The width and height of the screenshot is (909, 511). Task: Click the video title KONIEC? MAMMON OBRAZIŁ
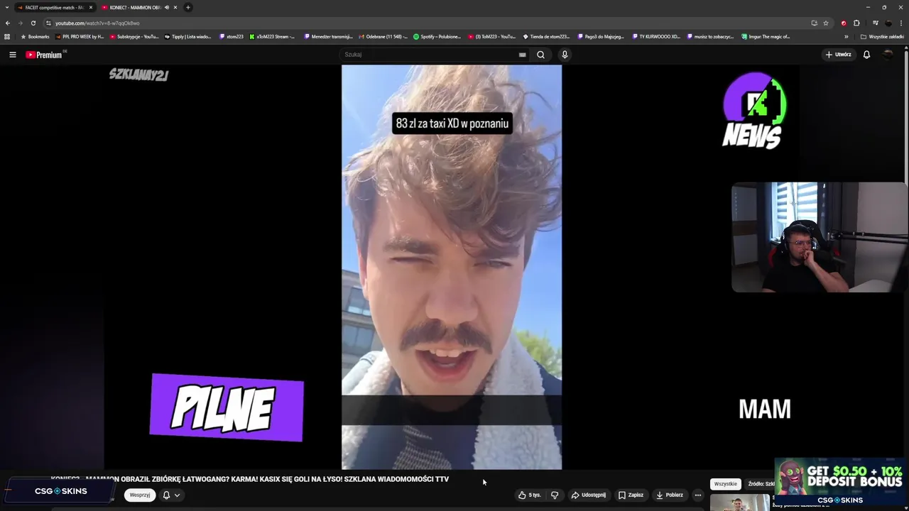250,479
